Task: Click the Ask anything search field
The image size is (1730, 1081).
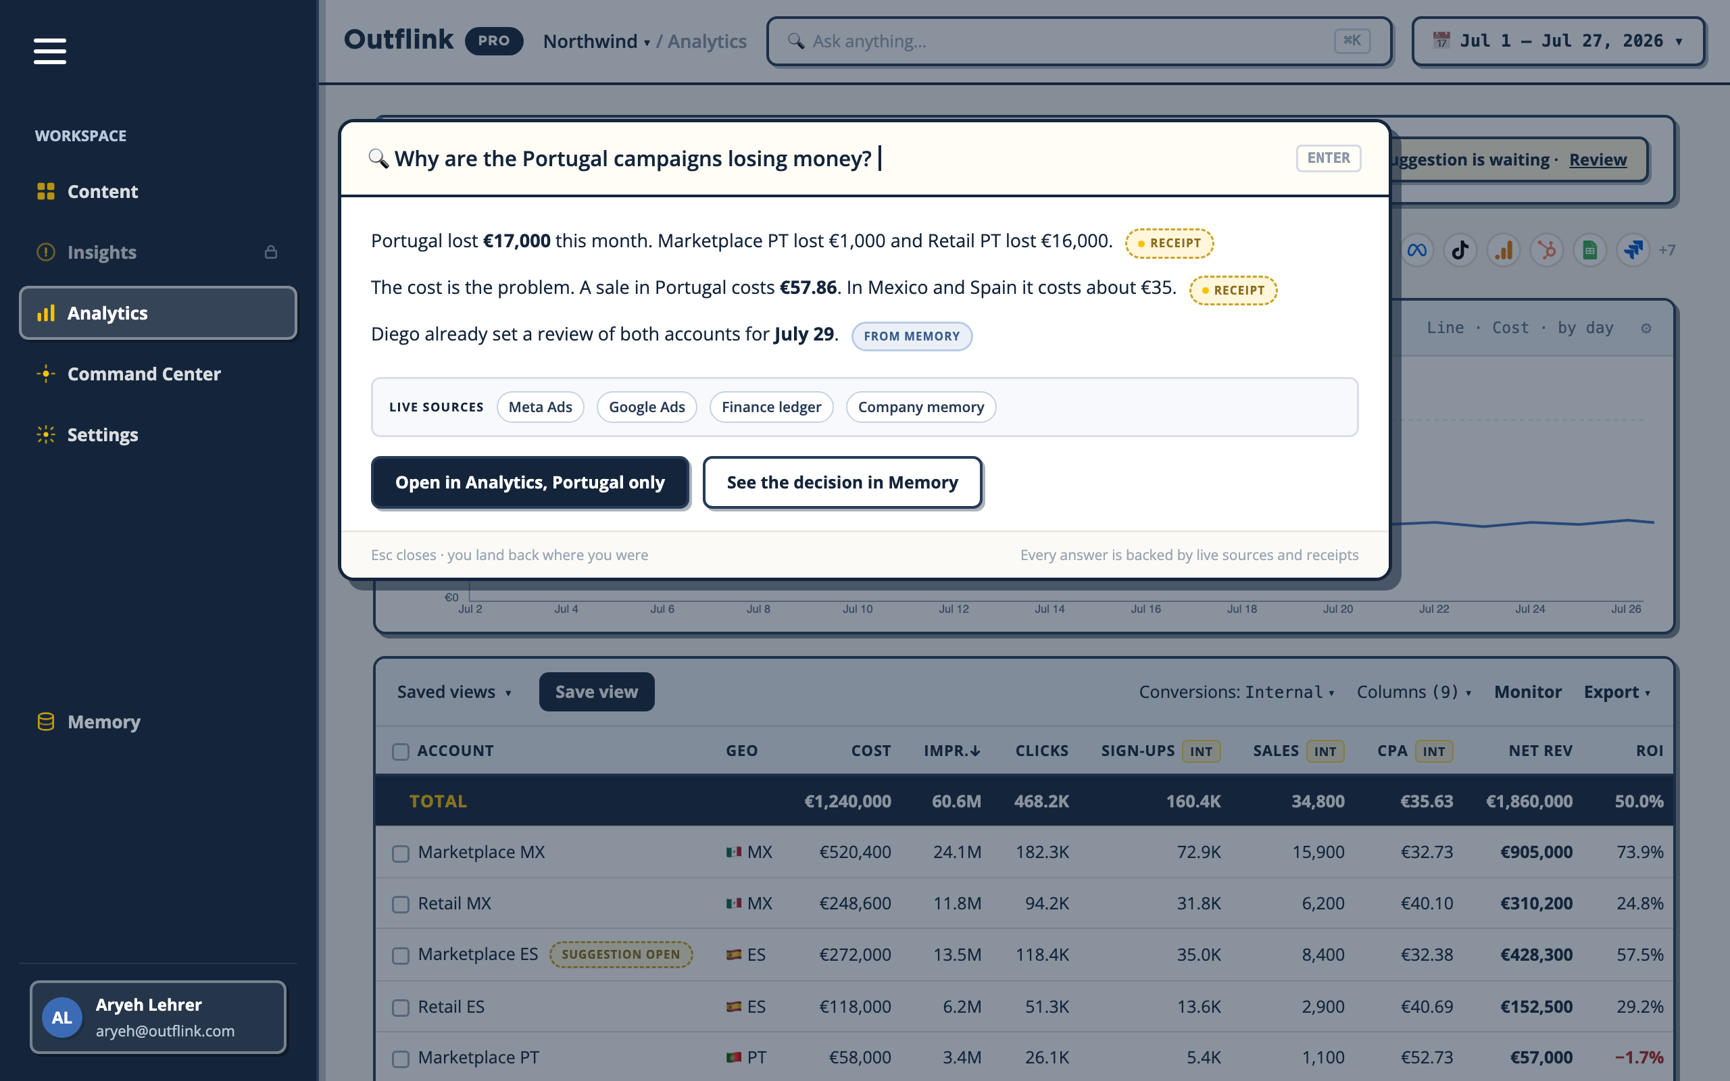Action: (x=1079, y=41)
